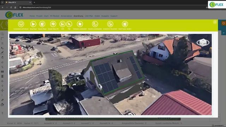Image resolution: width=226 pixels, height=127 pixels.
Task: Open Erweiterte Parameter settings icon
Action: point(110,24)
